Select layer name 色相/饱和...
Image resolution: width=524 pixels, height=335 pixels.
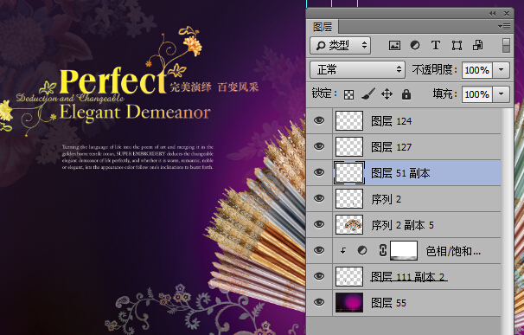(x=453, y=251)
